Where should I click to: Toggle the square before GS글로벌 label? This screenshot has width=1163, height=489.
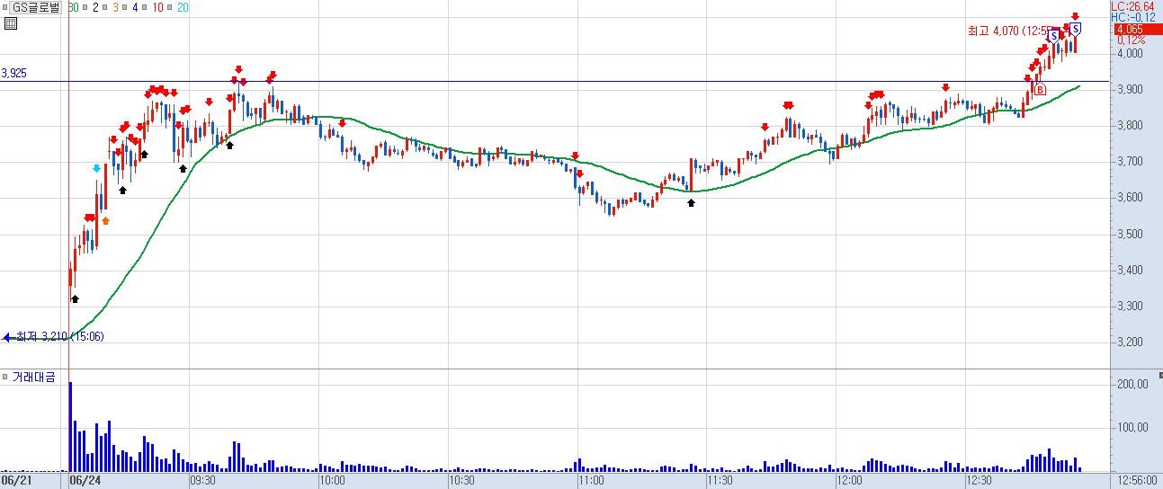4,7
